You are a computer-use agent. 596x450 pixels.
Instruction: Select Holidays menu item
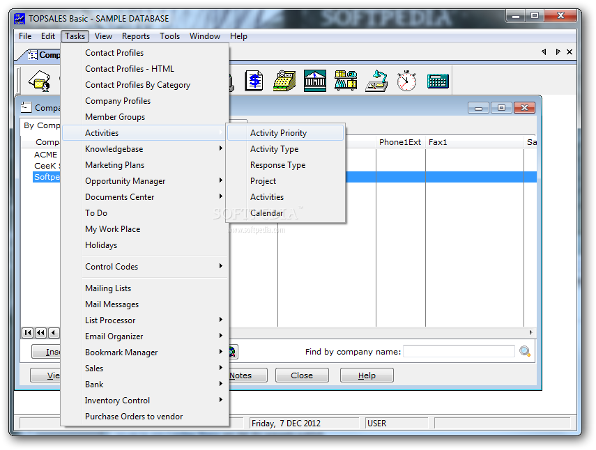click(145, 245)
